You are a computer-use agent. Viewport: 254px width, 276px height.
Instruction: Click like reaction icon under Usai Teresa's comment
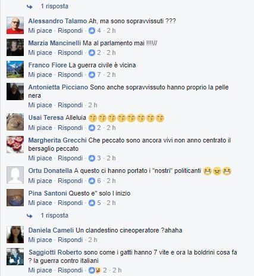click(x=92, y=128)
